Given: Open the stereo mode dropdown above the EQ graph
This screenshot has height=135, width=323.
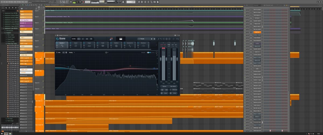Looking at the screenshot, I should click(x=107, y=52).
